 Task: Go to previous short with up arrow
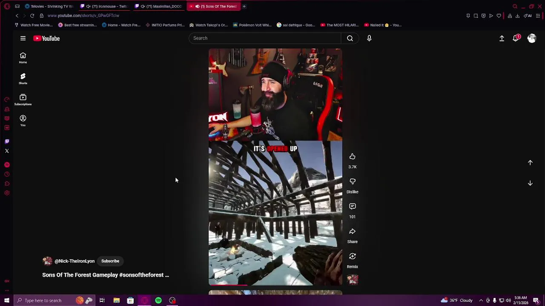click(530, 162)
